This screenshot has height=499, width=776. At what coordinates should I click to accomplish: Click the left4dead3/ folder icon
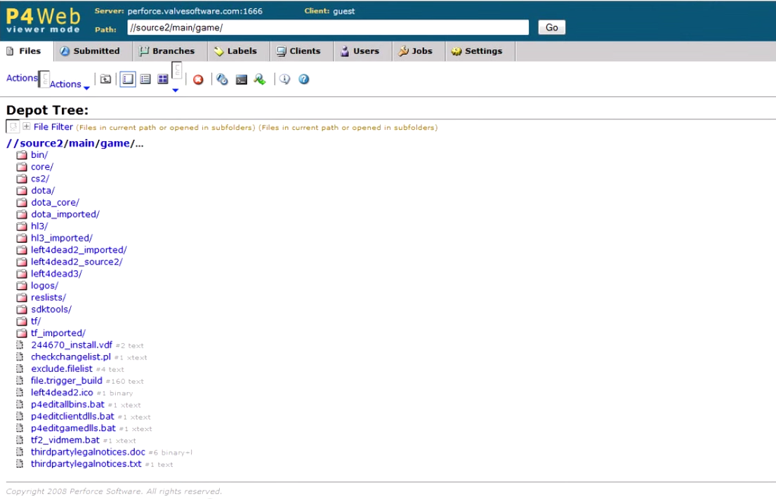pos(21,274)
